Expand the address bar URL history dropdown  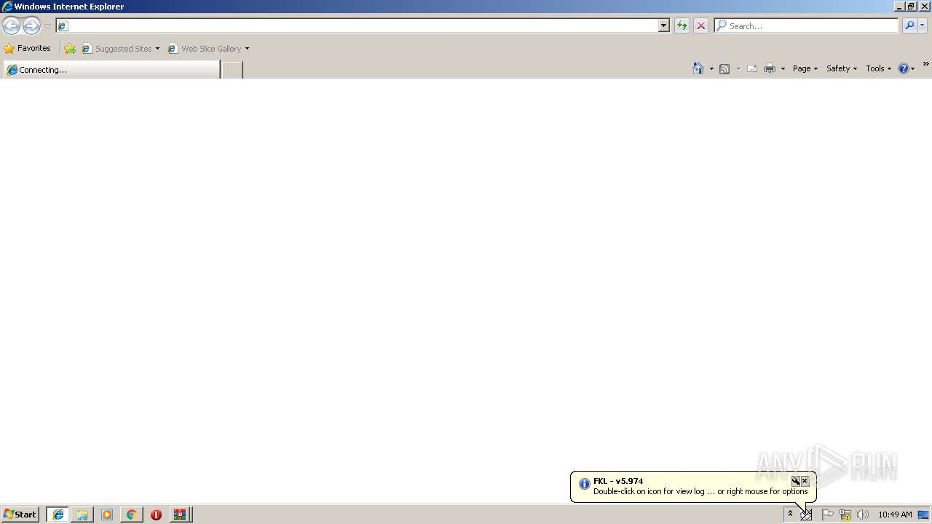(x=664, y=25)
